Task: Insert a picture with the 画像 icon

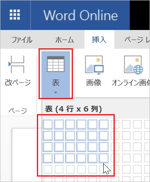Action: (x=94, y=65)
